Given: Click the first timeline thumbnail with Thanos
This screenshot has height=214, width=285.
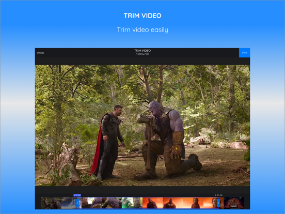Looking at the screenshot, I should coord(51,203).
